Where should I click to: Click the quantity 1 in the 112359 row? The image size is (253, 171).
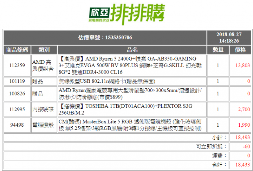[x=218, y=65]
